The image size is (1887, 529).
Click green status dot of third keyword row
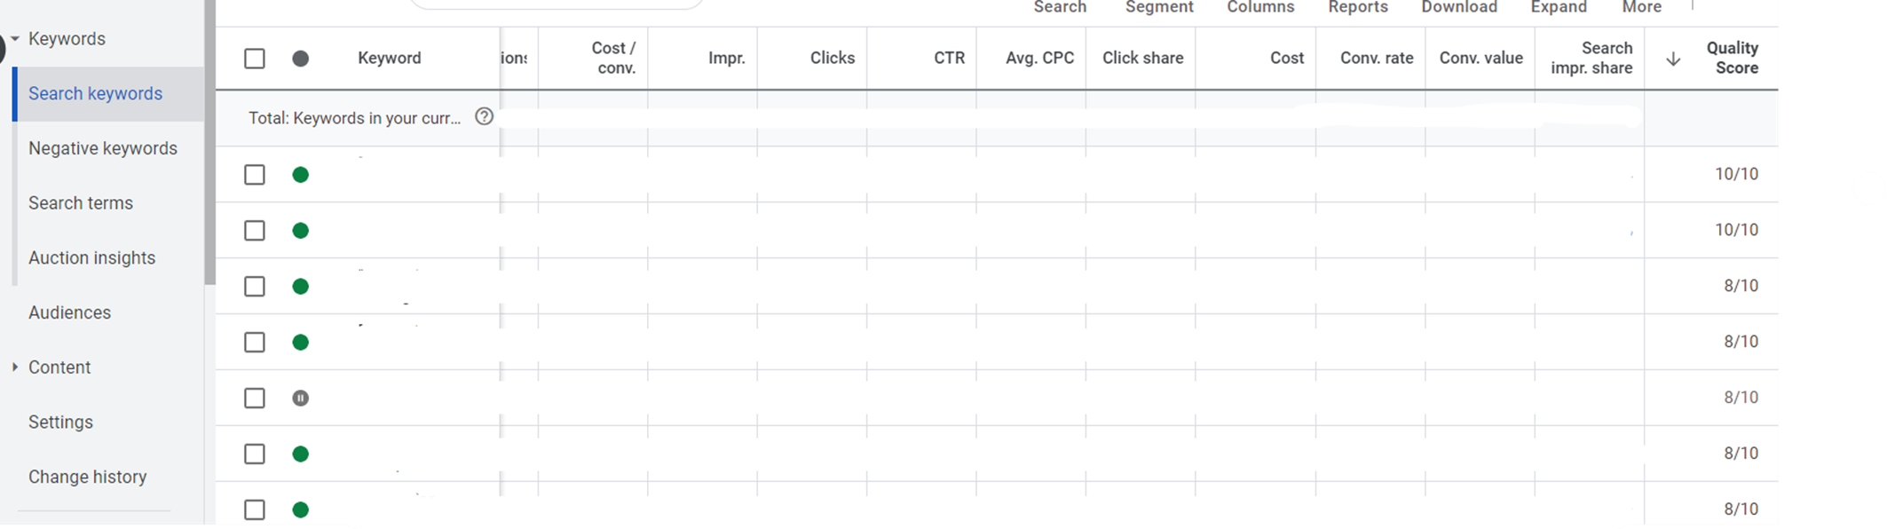(301, 287)
